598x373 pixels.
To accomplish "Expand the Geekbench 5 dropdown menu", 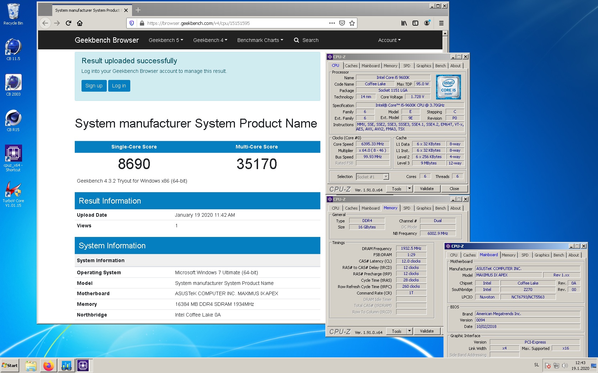I will point(166,40).
